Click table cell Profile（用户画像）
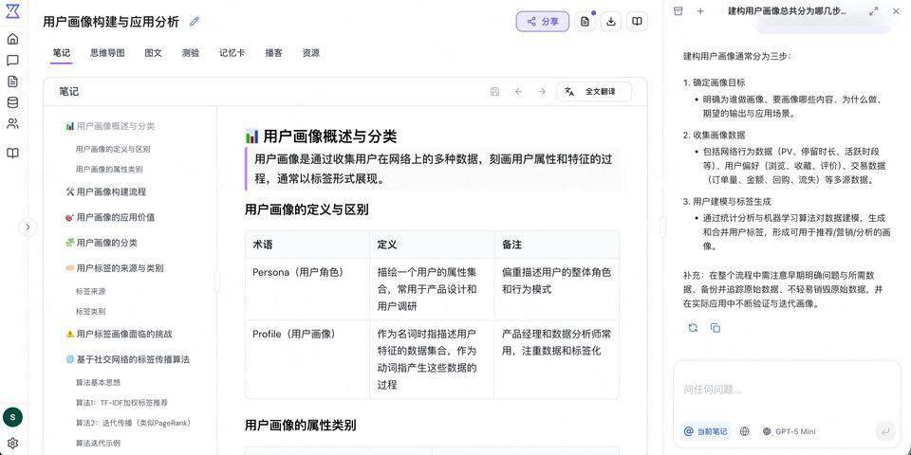Screen dimensions: 911x455 pyautogui.click(x=307, y=359)
